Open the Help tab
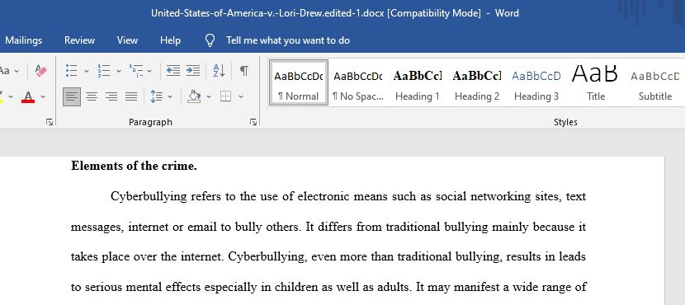685x305 pixels. coord(170,40)
